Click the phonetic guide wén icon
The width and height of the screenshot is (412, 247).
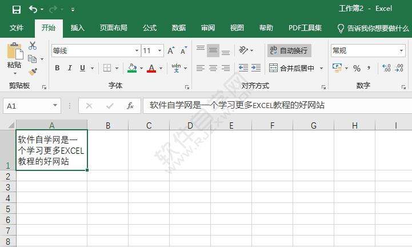pos(176,68)
